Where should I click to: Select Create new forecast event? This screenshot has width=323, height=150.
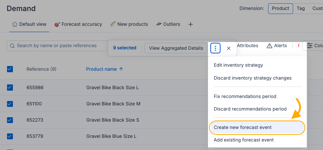point(243,128)
